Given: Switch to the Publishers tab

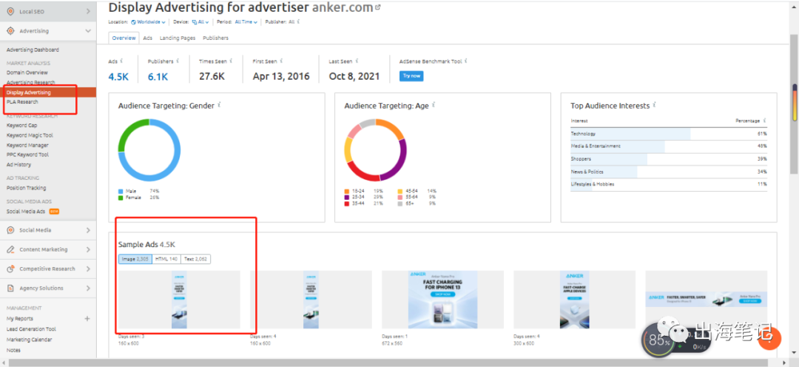Looking at the screenshot, I should pyautogui.click(x=215, y=38).
